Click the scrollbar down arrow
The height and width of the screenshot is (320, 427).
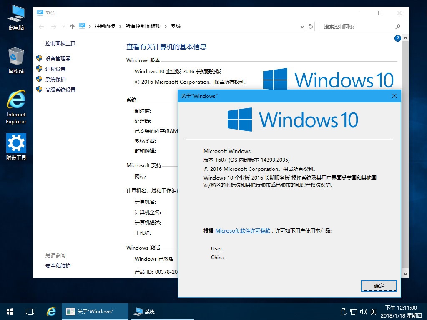pos(405,274)
